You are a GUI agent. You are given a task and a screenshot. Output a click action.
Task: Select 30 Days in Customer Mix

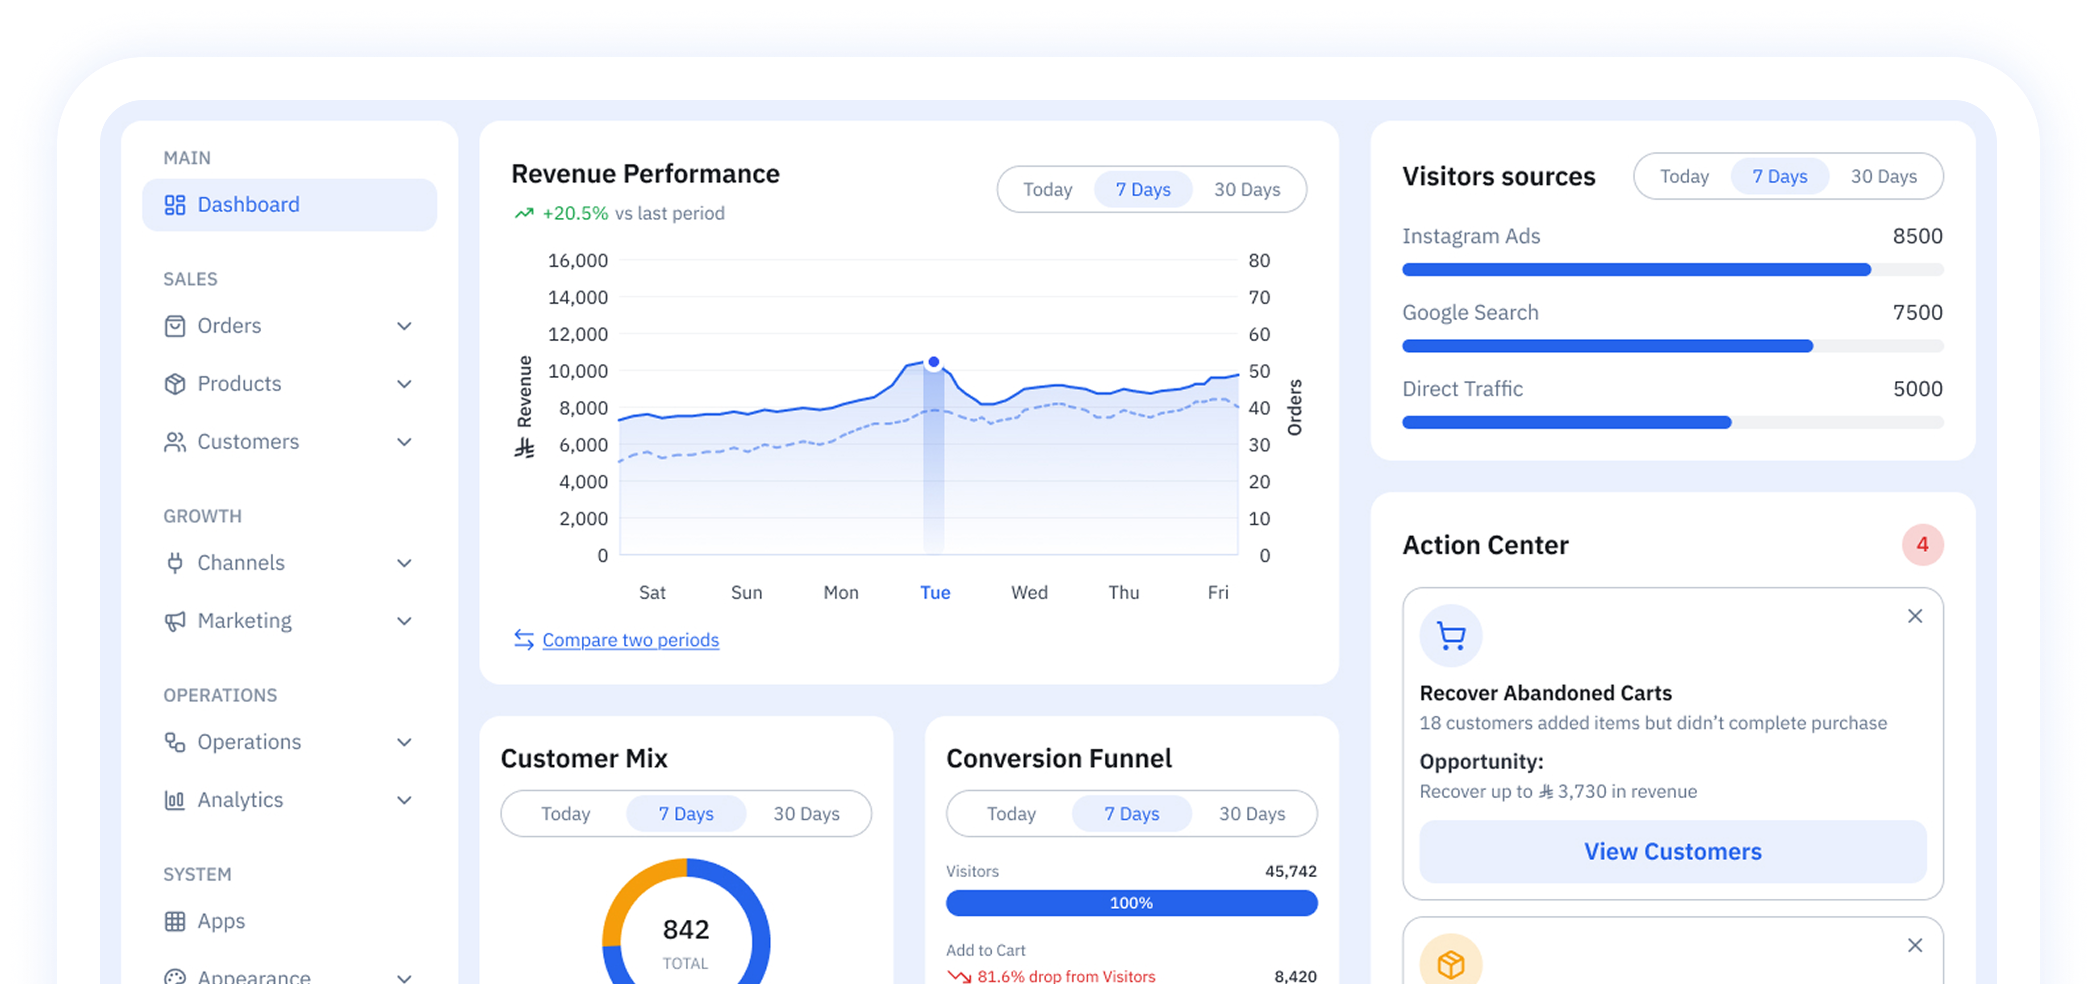806,814
